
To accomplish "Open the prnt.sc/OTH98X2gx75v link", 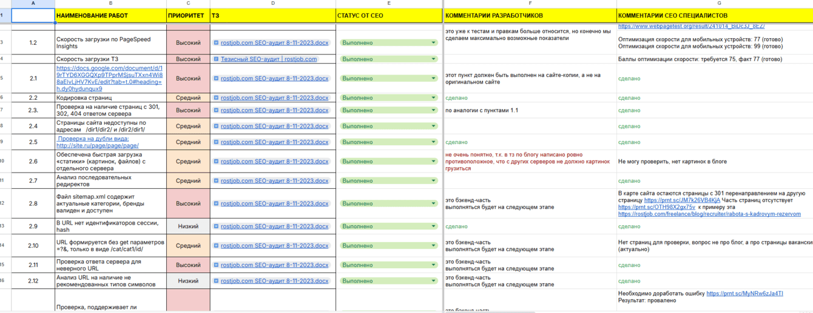I will pos(656,207).
